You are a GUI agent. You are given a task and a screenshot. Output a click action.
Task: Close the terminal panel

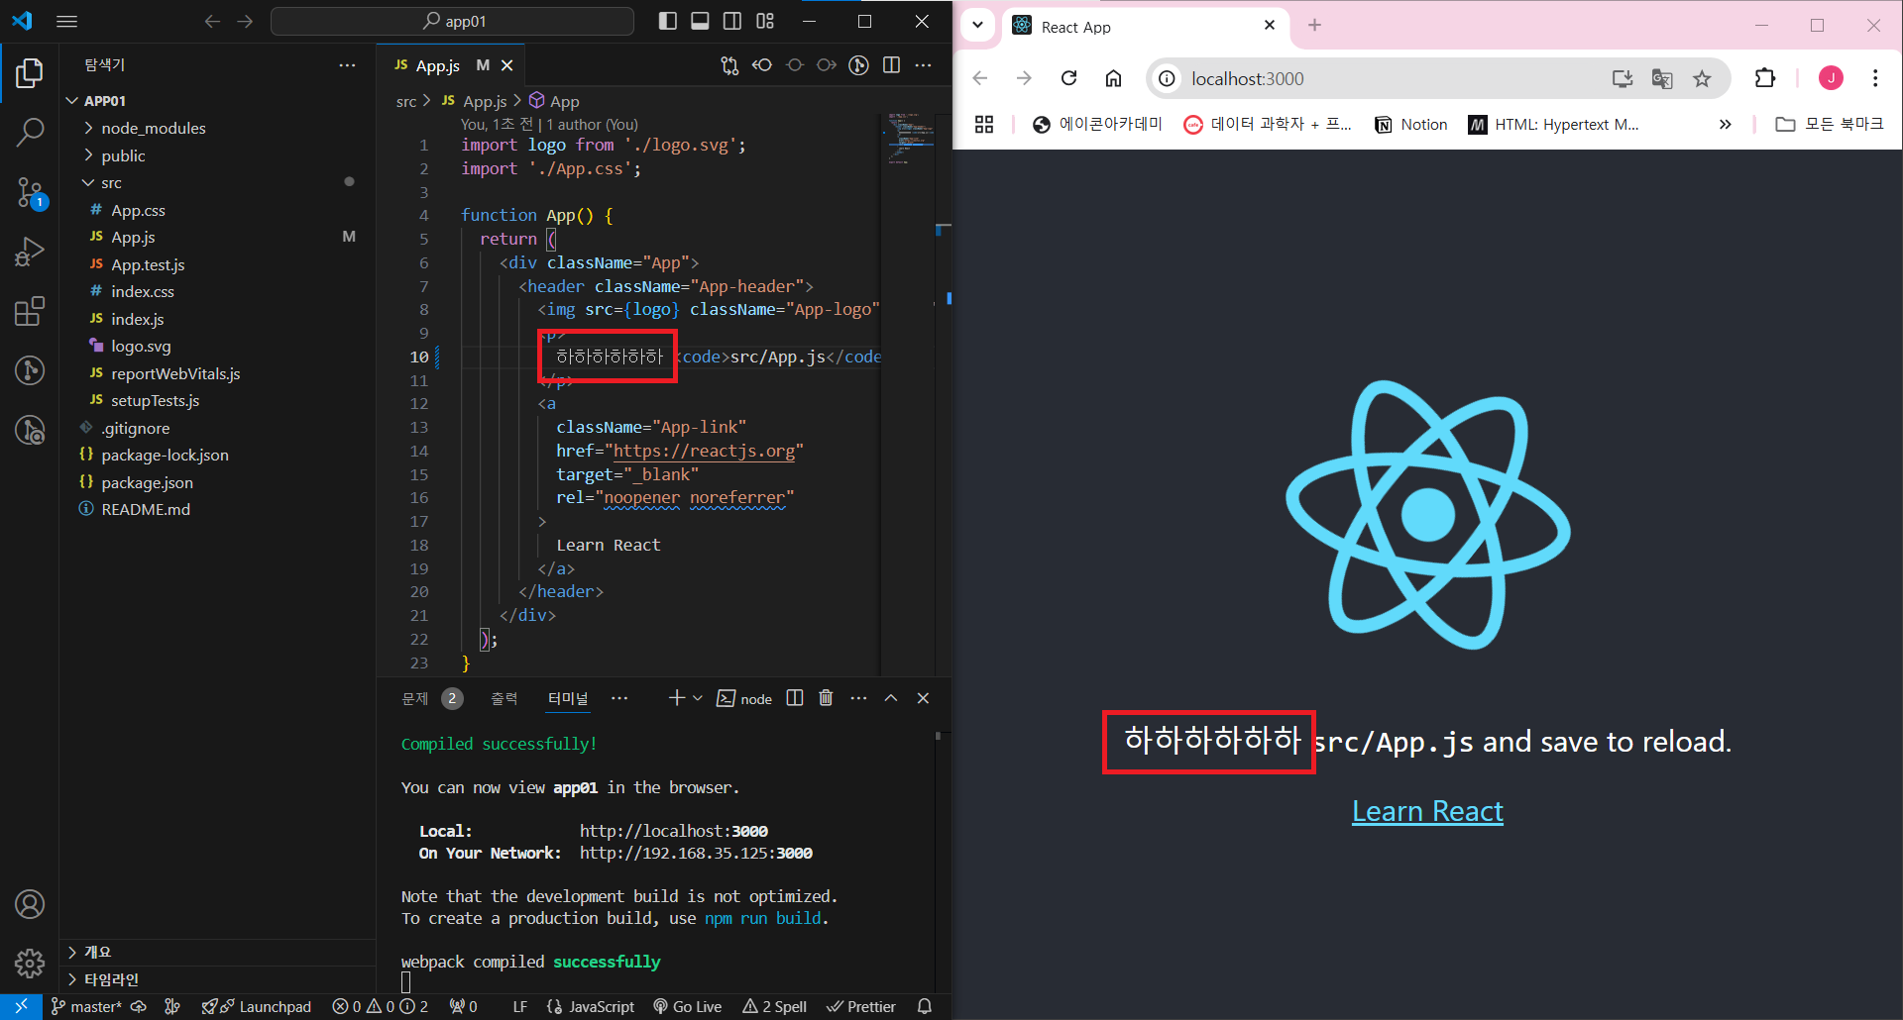pos(923,698)
